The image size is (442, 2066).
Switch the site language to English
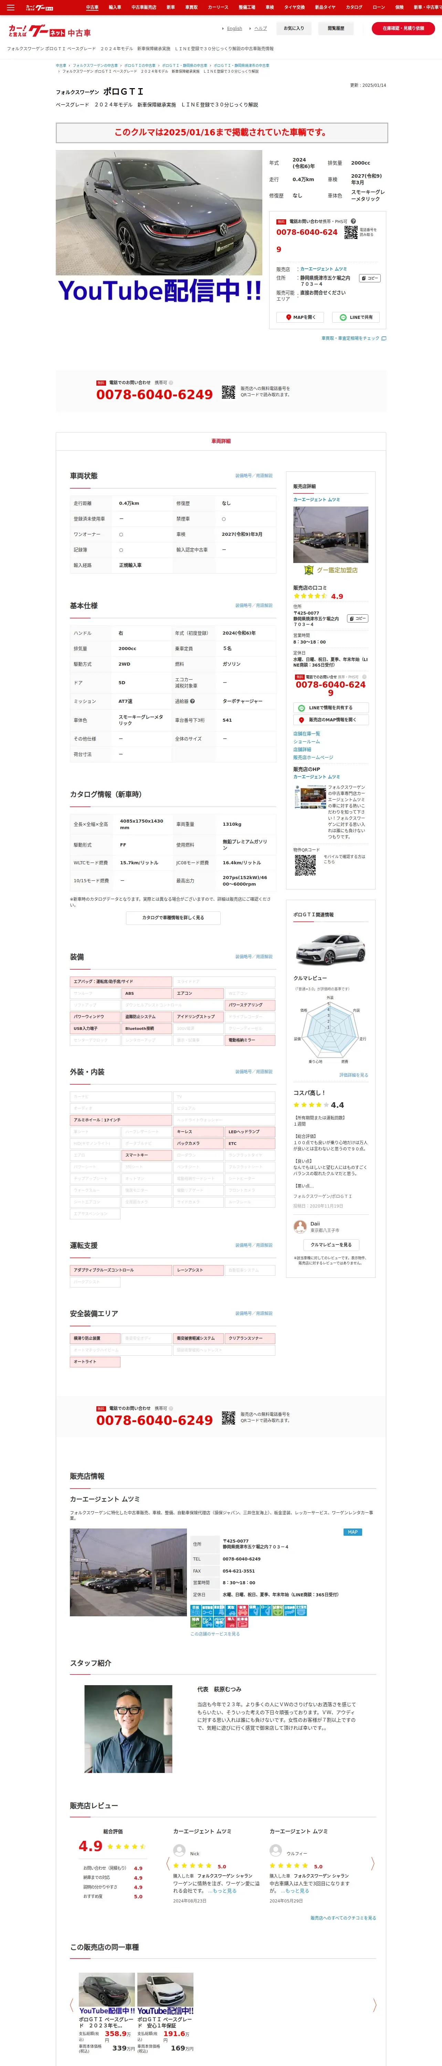pyautogui.click(x=234, y=28)
